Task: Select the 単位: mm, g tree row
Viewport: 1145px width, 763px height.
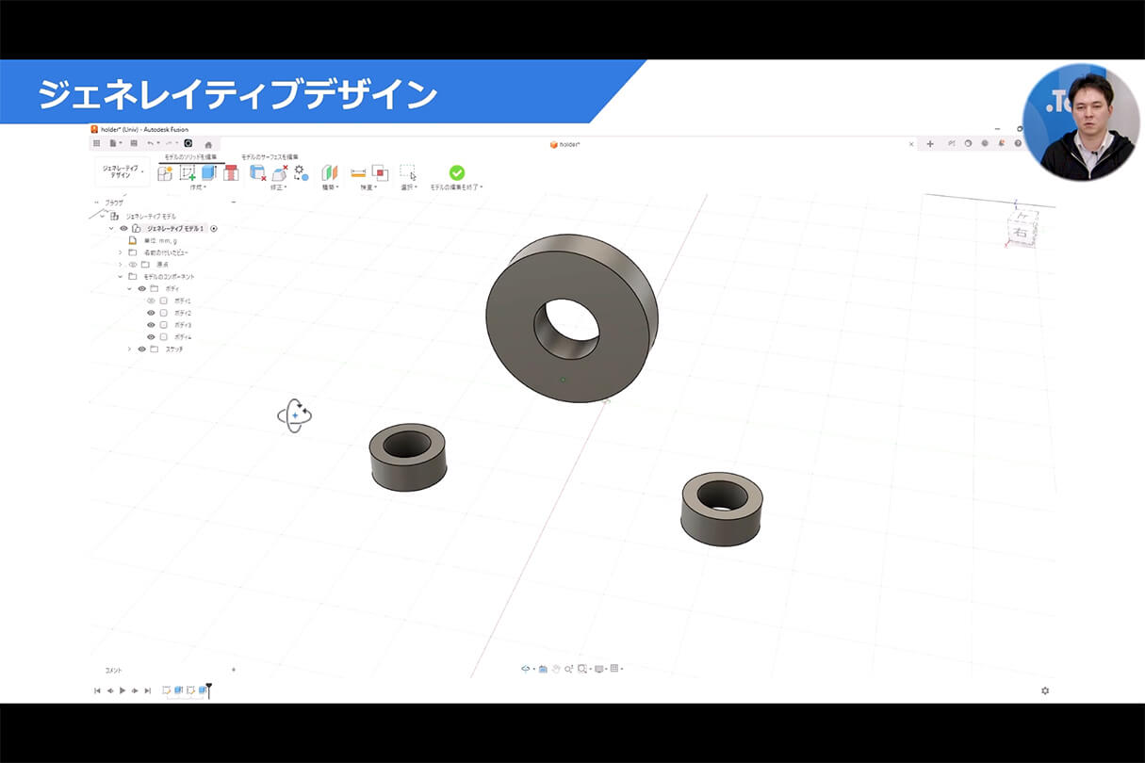Action: point(152,240)
